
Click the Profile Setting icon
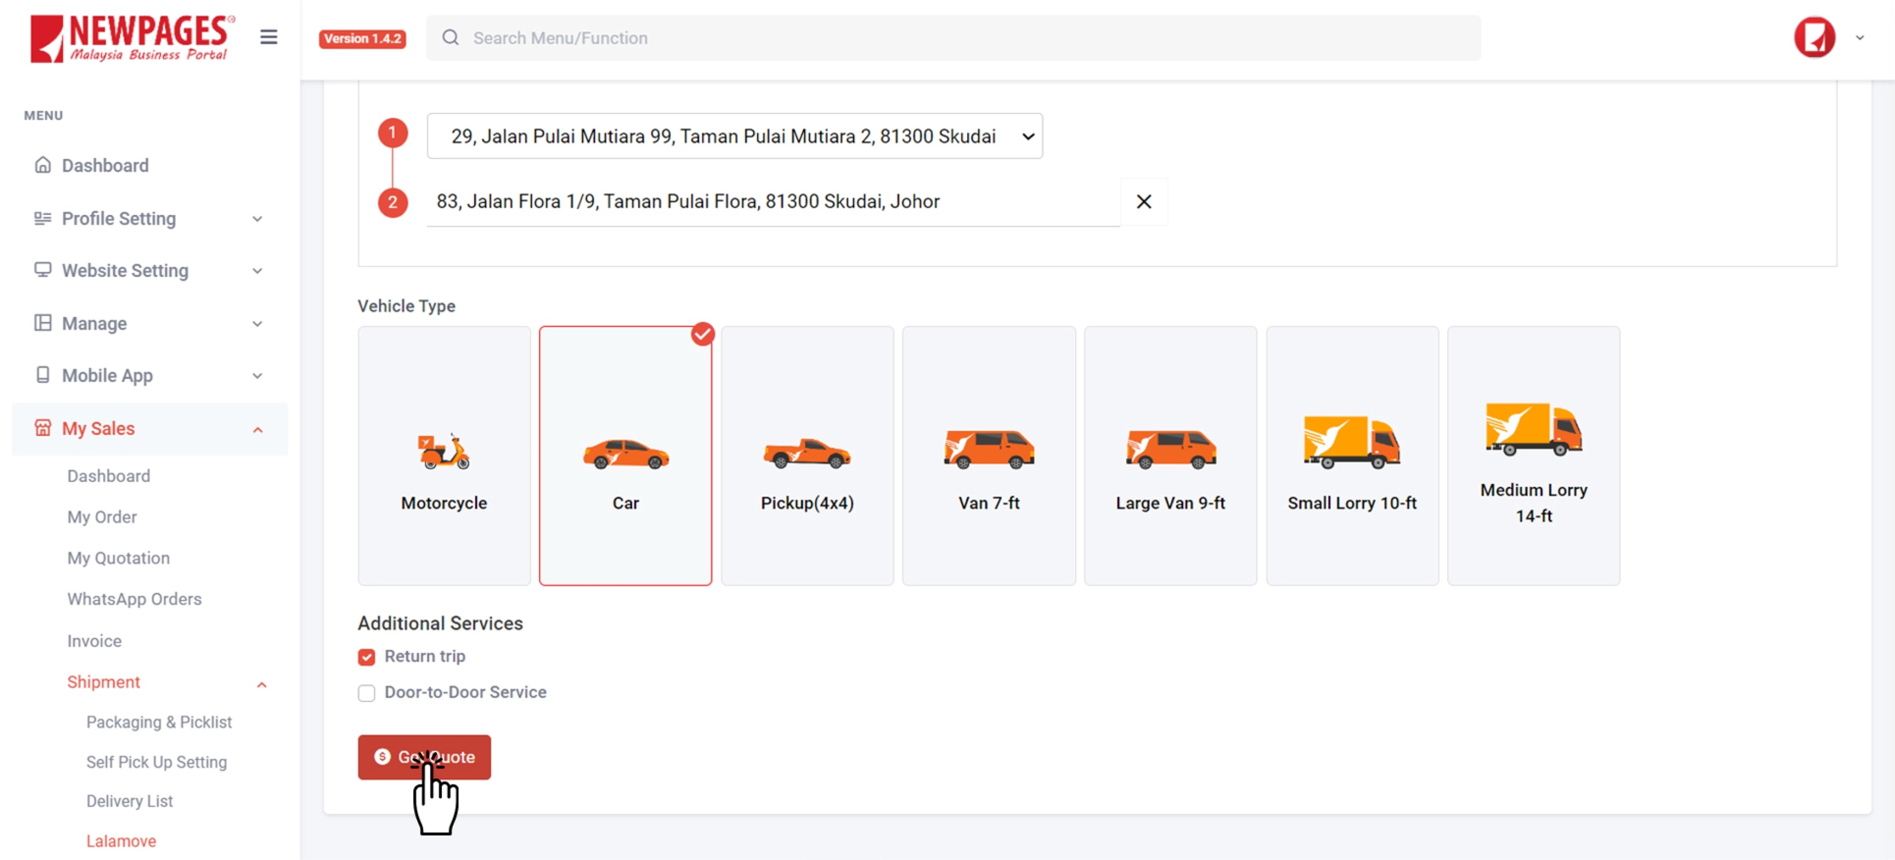pyautogui.click(x=42, y=218)
